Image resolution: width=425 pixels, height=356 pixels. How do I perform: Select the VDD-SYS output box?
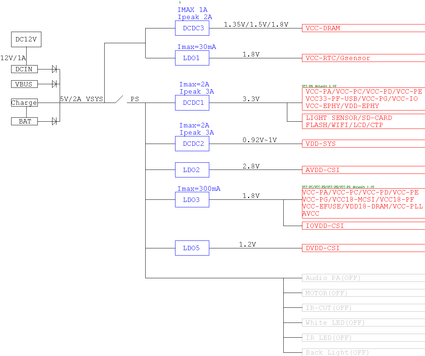pyautogui.click(x=363, y=144)
